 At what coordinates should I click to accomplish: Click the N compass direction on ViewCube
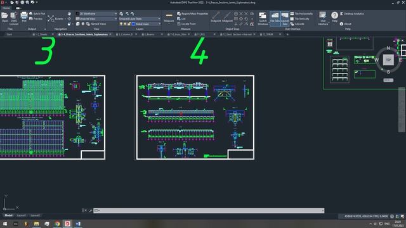coord(388,48)
